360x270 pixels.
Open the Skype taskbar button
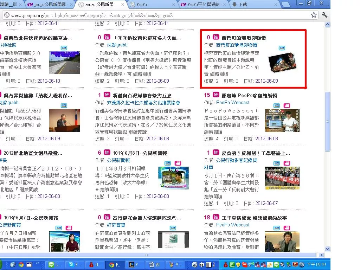coord(75,265)
